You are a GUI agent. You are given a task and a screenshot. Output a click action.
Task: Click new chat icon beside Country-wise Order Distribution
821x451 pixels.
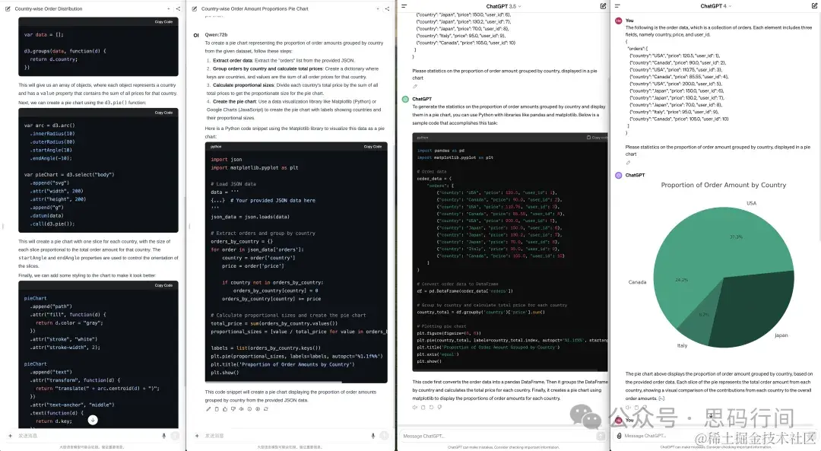point(8,9)
